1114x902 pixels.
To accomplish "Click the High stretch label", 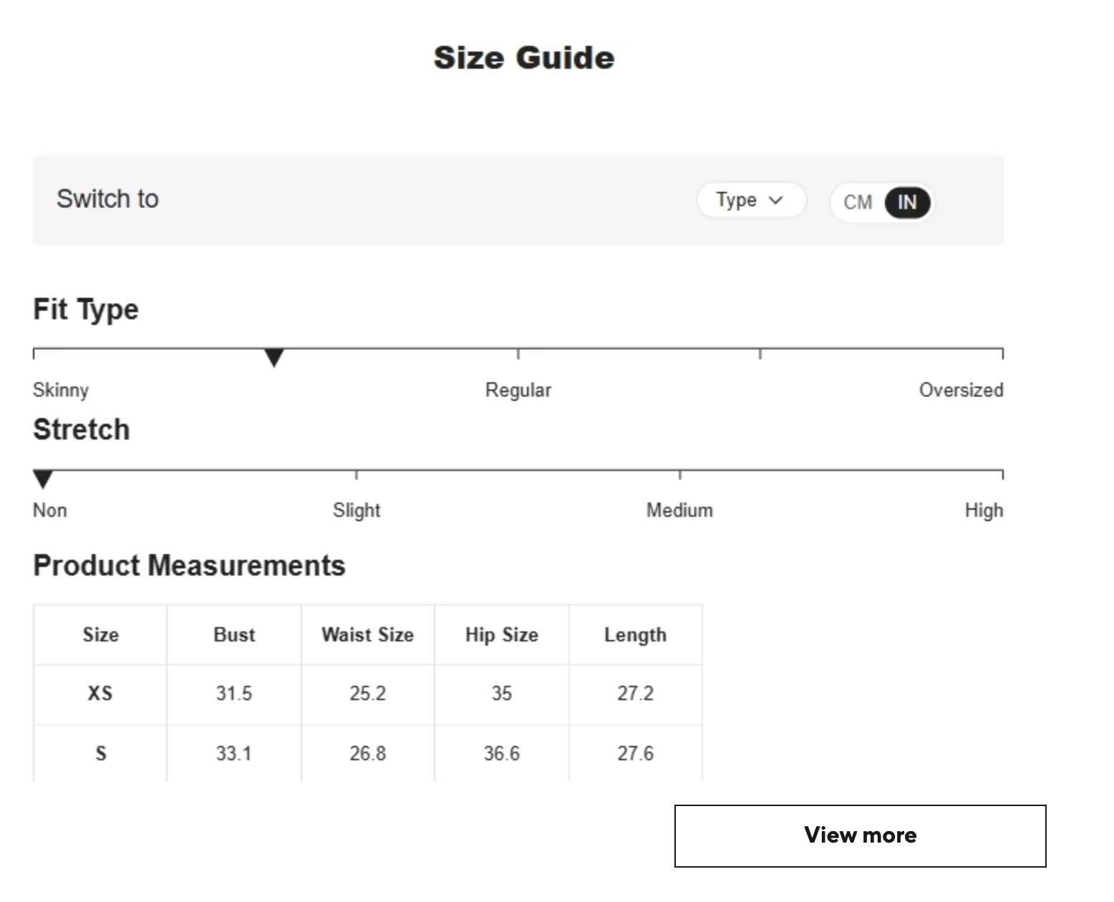I will click(x=983, y=510).
